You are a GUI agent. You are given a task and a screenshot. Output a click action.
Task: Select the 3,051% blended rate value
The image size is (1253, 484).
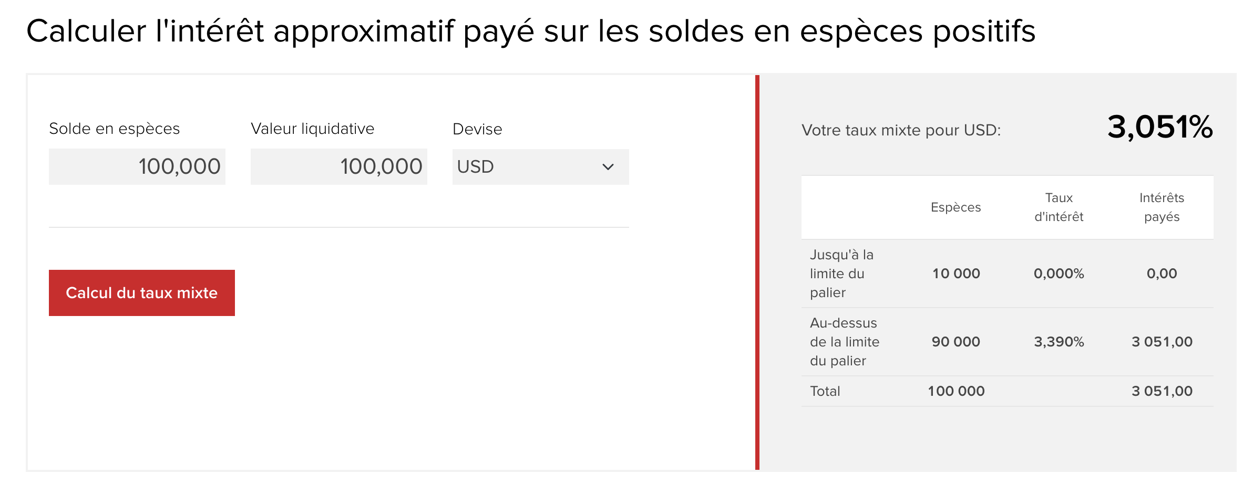1159,127
